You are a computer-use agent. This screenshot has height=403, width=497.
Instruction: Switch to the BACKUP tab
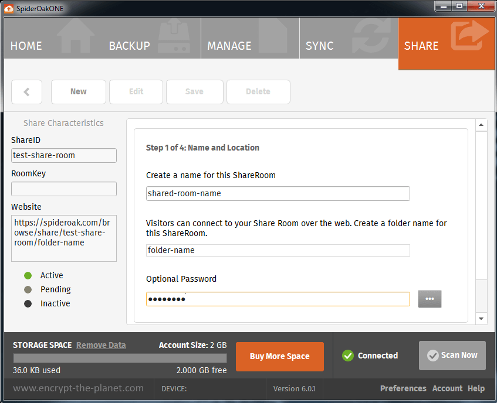click(151, 38)
